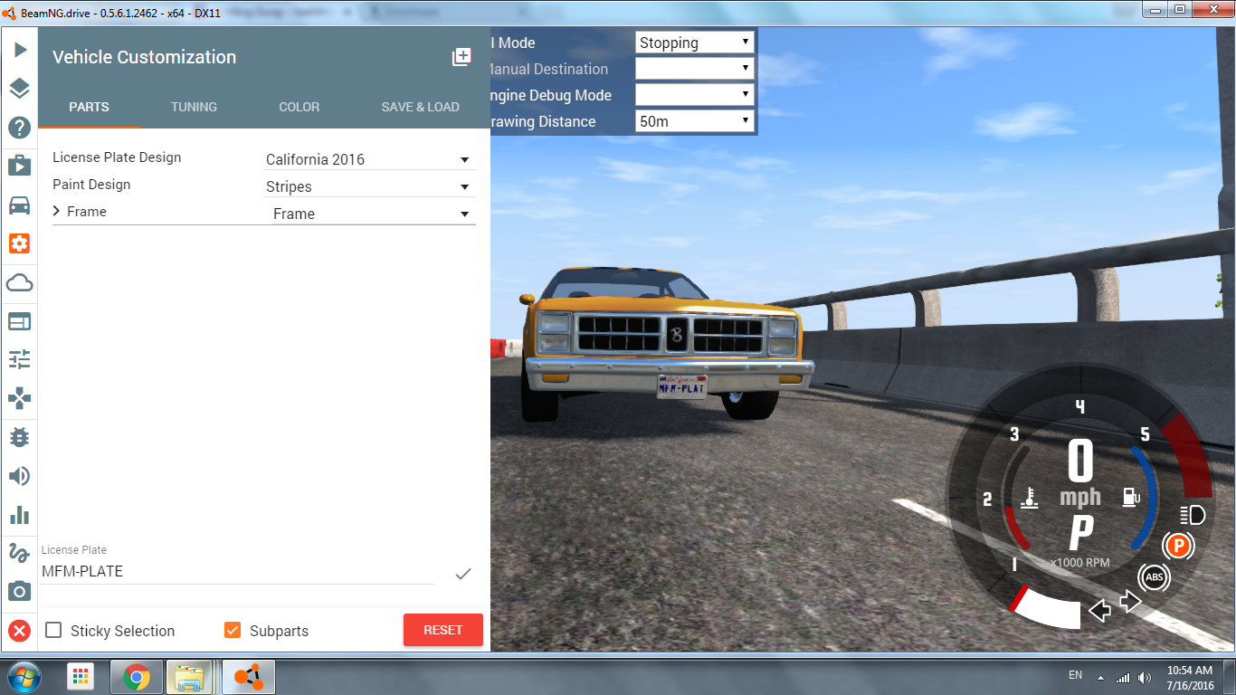
Task: Click the EN language indicator
Action: 1075,675
